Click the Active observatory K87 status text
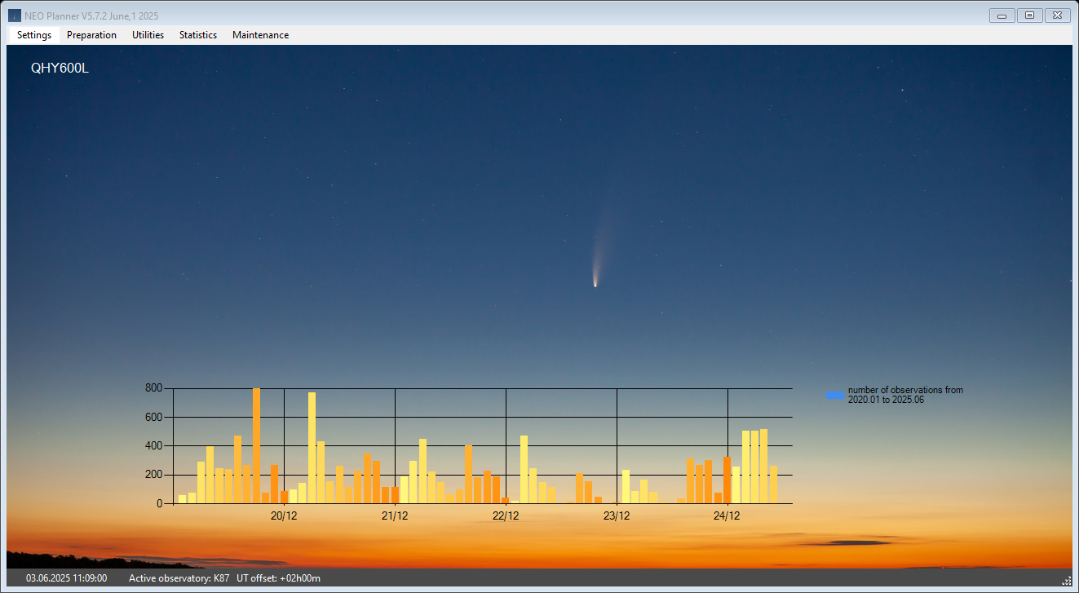The width and height of the screenshot is (1079, 593). click(x=179, y=578)
